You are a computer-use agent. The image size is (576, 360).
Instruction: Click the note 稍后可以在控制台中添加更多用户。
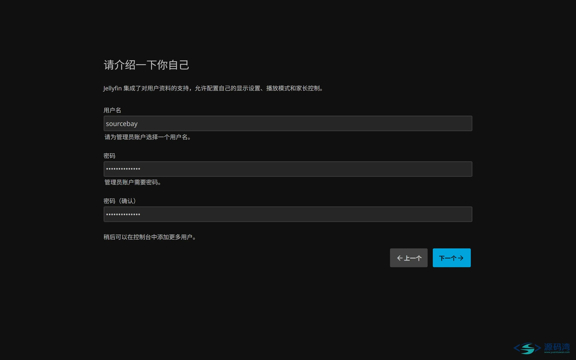pos(151,237)
